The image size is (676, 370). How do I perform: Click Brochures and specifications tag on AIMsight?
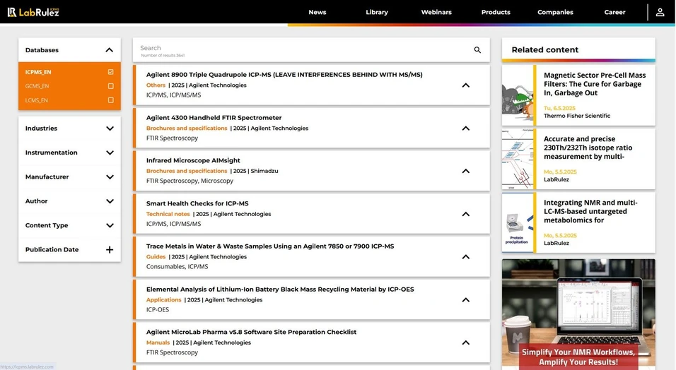coord(187,171)
